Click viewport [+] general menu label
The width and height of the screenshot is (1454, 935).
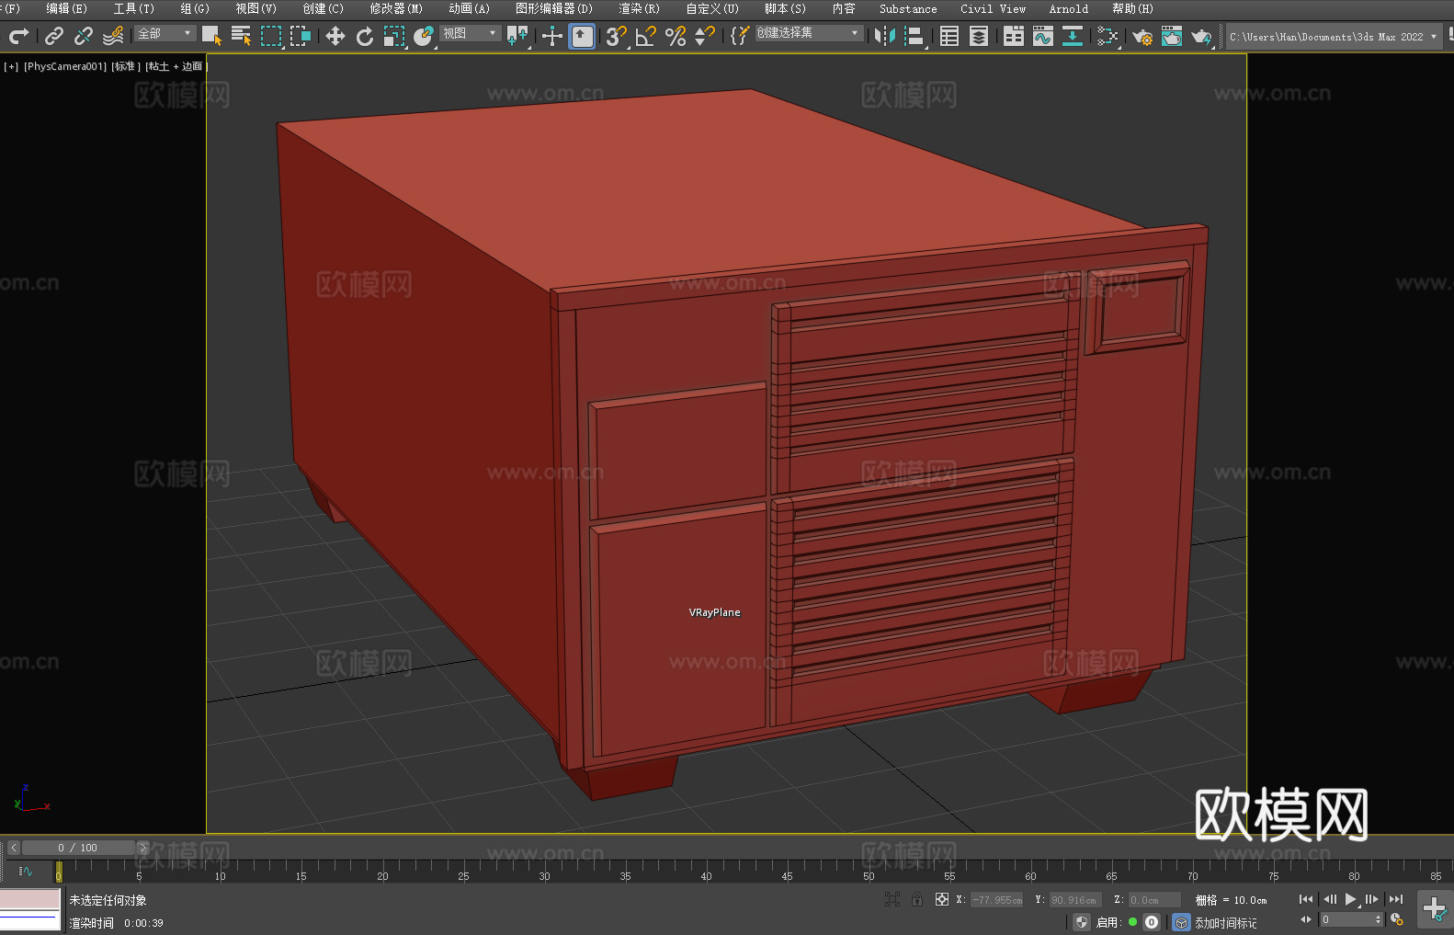[11, 66]
